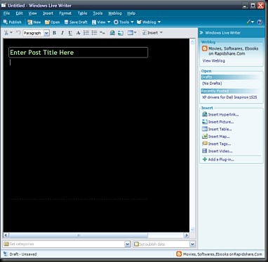Viewport: 268px width, 262px height.
Task: Open the Set categories dropdown
Action: tap(127, 244)
